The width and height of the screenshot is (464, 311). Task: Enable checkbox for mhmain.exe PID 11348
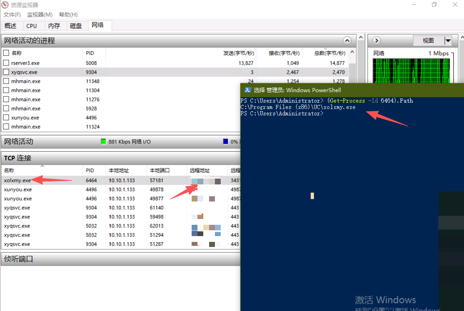point(6,81)
